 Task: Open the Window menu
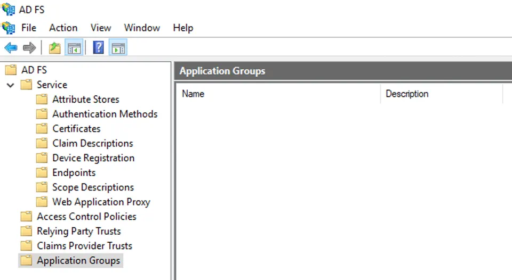(142, 28)
